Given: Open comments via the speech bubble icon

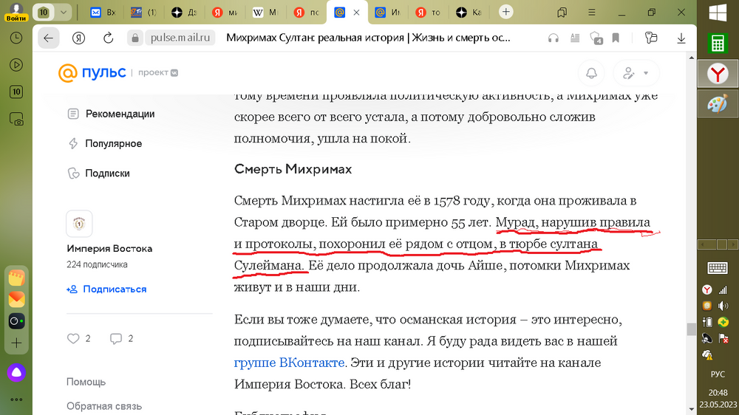Looking at the screenshot, I should 115,338.
